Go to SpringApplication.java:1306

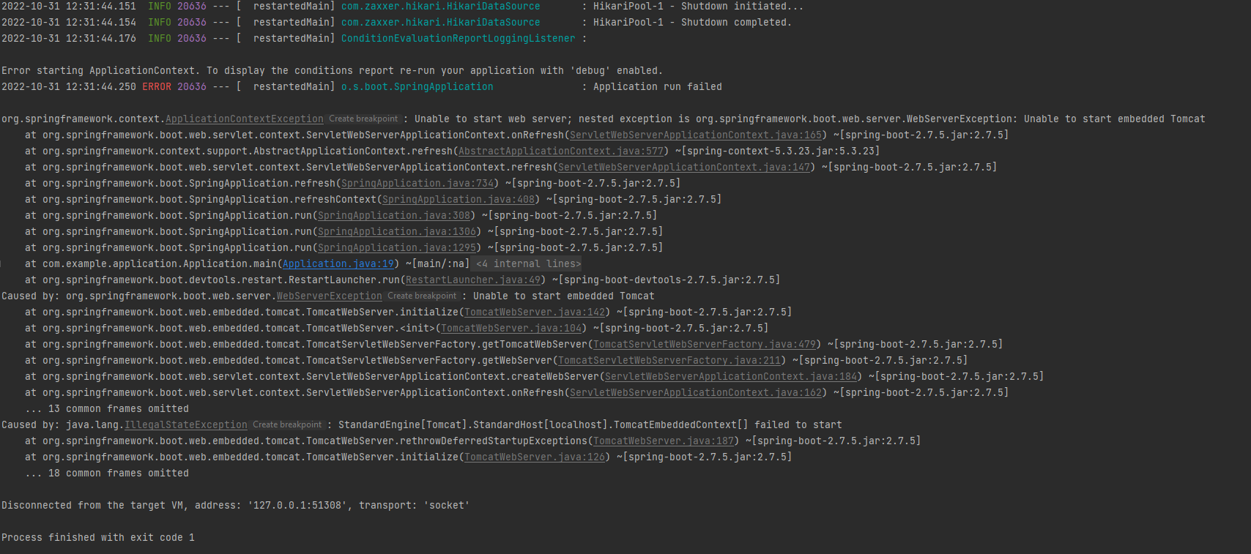(396, 231)
